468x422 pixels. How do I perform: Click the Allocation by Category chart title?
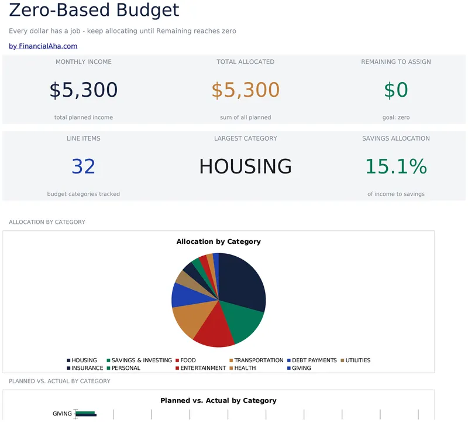tap(218, 241)
